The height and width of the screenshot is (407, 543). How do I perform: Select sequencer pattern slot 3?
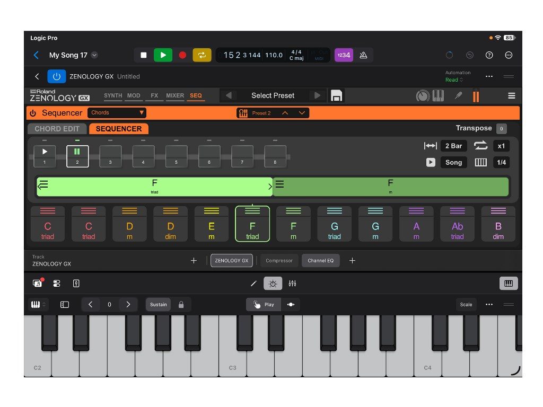[110, 156]
